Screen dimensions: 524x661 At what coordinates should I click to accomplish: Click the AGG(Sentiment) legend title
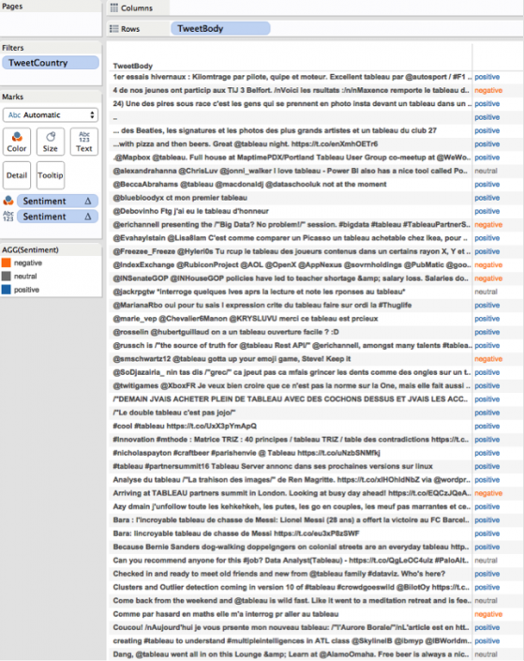(30, 249)
